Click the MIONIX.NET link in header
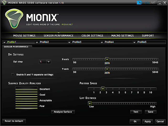The image size is (168, 126). click(67, 24)
